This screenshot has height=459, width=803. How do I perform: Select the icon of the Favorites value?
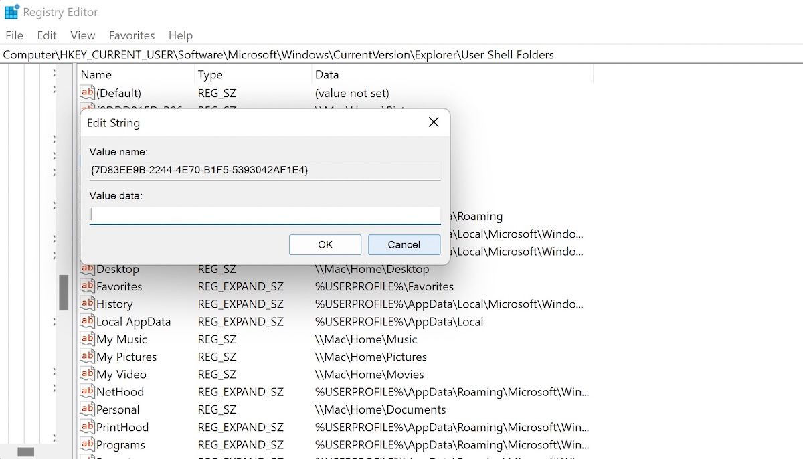click(87, 286)
